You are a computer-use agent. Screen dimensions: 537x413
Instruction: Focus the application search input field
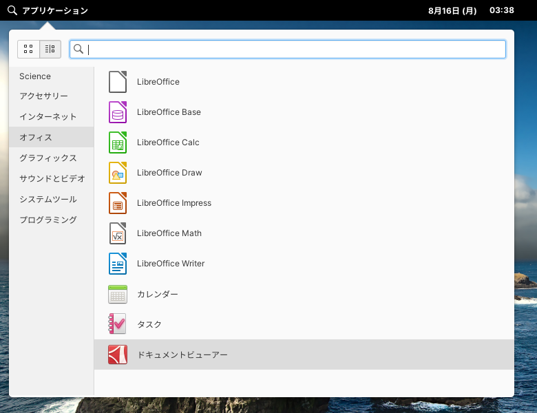[x=288, y=49]
